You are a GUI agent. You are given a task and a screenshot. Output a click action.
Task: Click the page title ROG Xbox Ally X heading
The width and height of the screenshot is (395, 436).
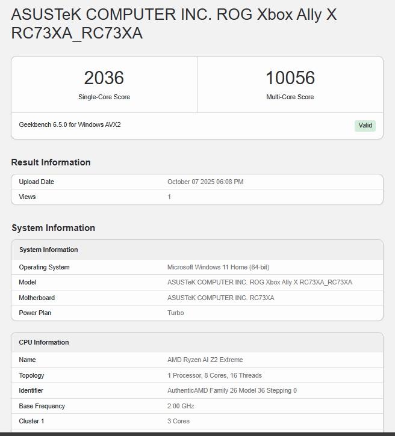173,23
